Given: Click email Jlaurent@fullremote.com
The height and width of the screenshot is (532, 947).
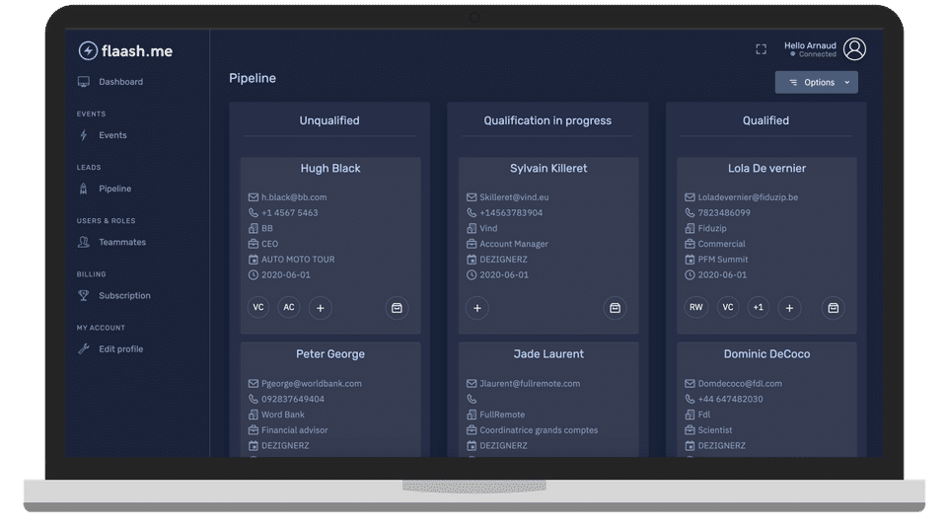Looking at the screenshot, I should pos(530,383).
